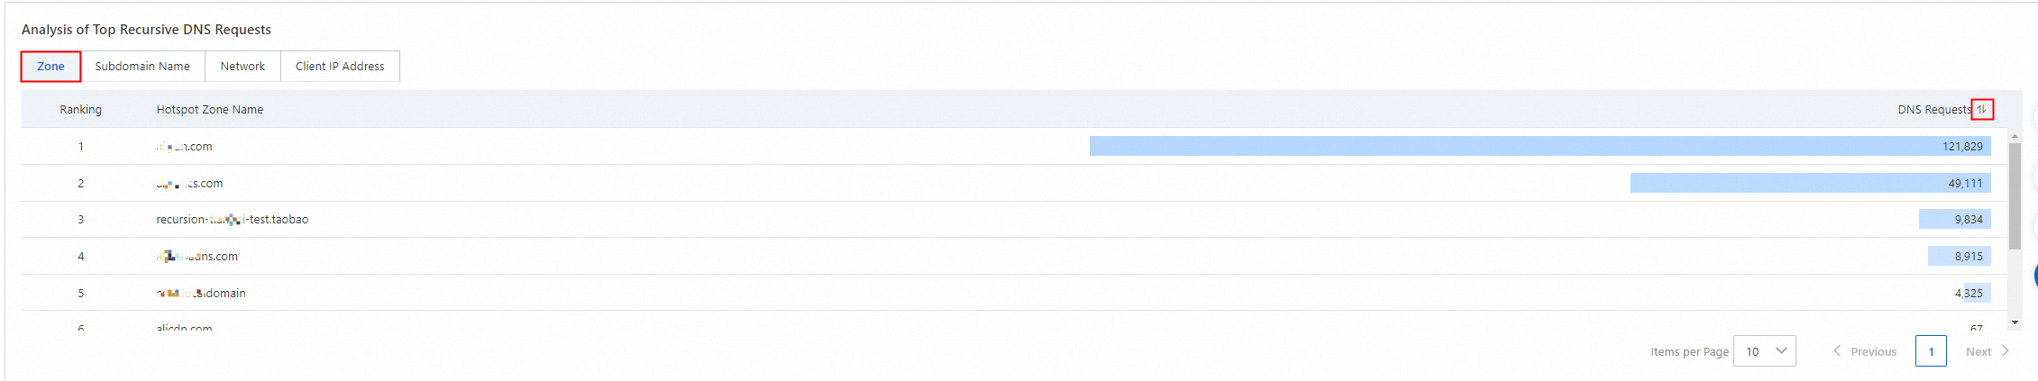Go to the Previous page
The image size is (2038, 381).
(x=1864, y=351)
